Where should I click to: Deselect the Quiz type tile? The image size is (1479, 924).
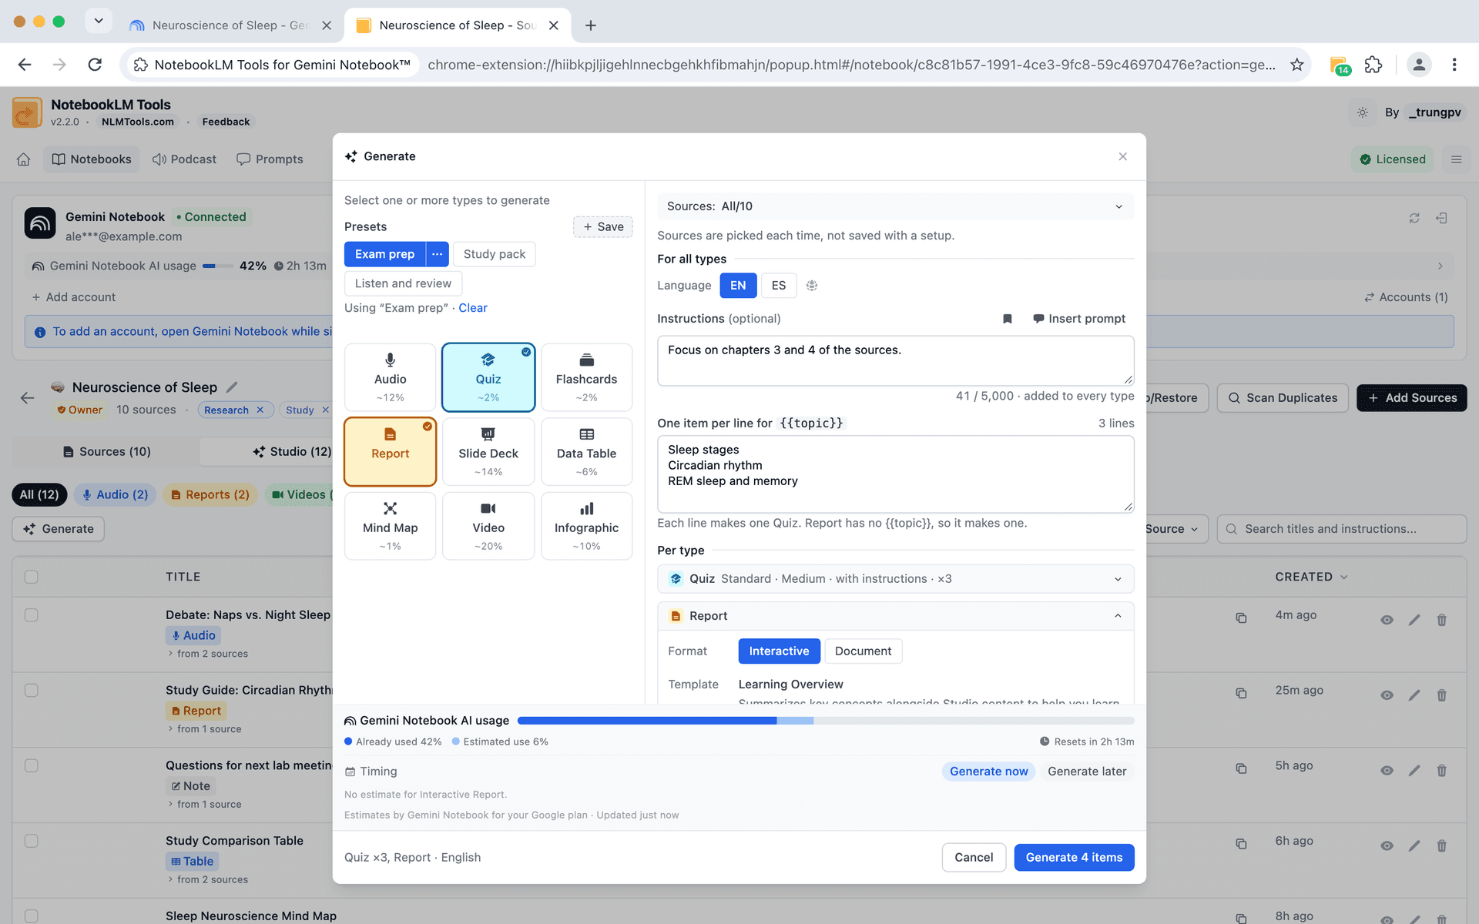[x=488, y=377]
